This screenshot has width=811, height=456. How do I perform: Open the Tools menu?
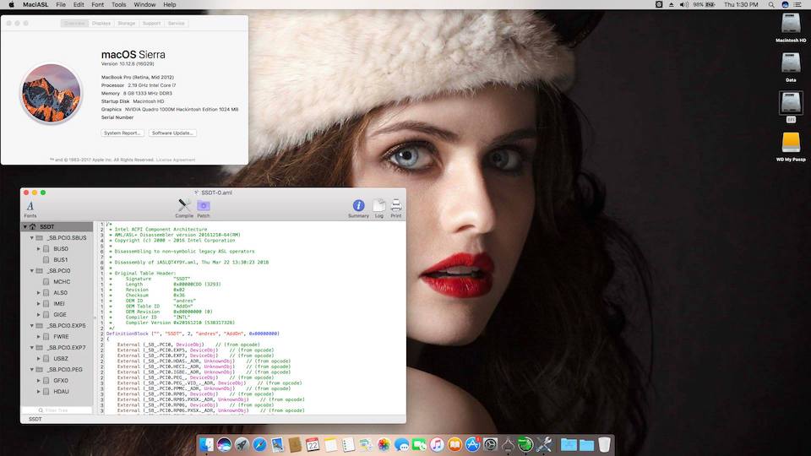tap(118, 5)
